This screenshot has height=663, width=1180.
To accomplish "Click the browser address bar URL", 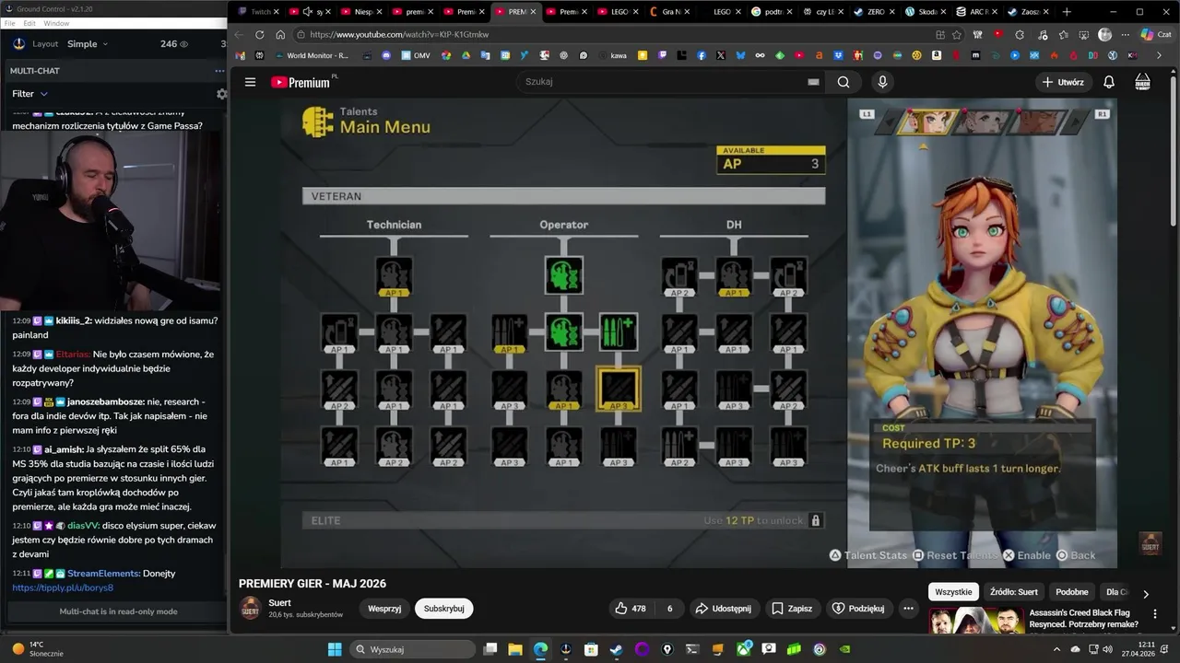I will [399, 35].
